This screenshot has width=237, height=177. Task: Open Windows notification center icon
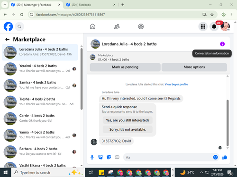coord(230,172)
